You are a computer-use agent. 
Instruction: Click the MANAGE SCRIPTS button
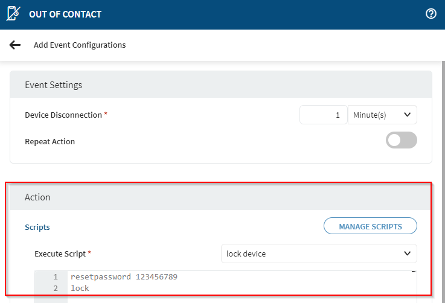[370, 226]
